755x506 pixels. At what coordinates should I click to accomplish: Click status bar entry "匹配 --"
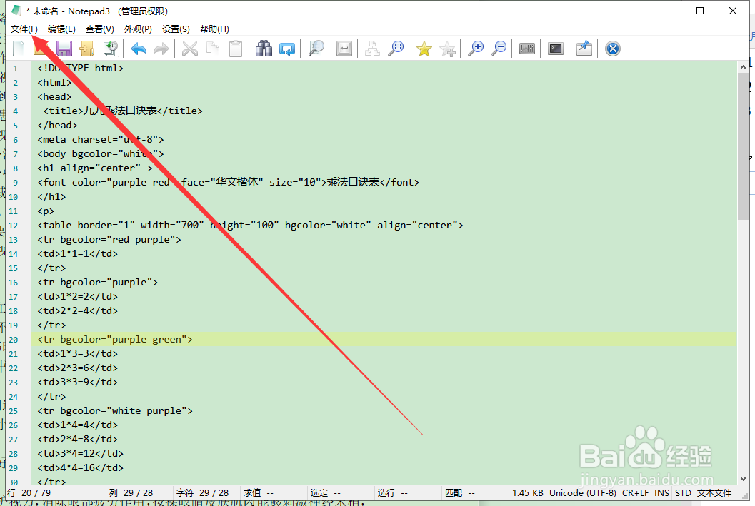pyautogui.click(x=460, y=492)
